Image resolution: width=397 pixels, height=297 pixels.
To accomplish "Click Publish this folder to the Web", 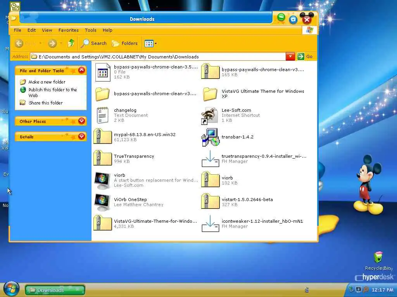I will 53,92.
